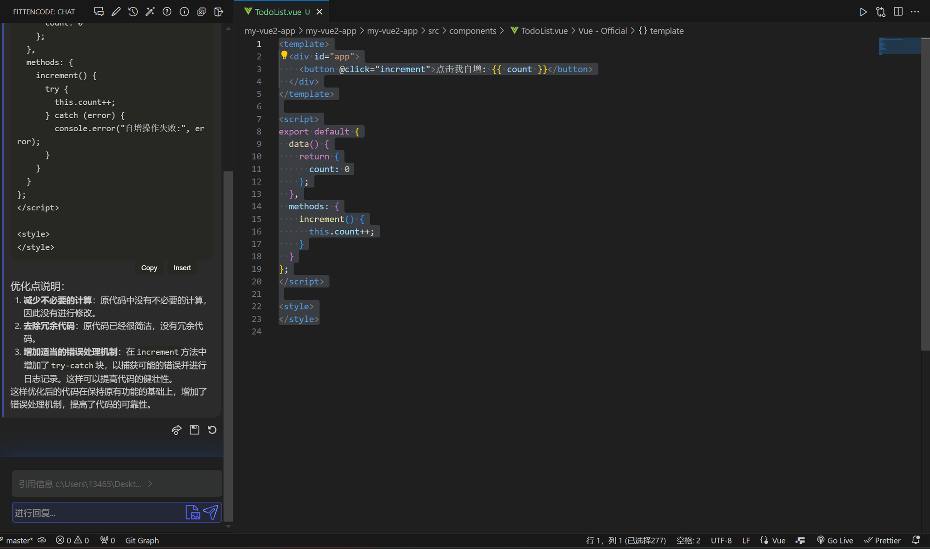The height and width of the screenshot is (549, 930).
Task: Expand the 引用信息 reference path chevron
Action: 150,484
